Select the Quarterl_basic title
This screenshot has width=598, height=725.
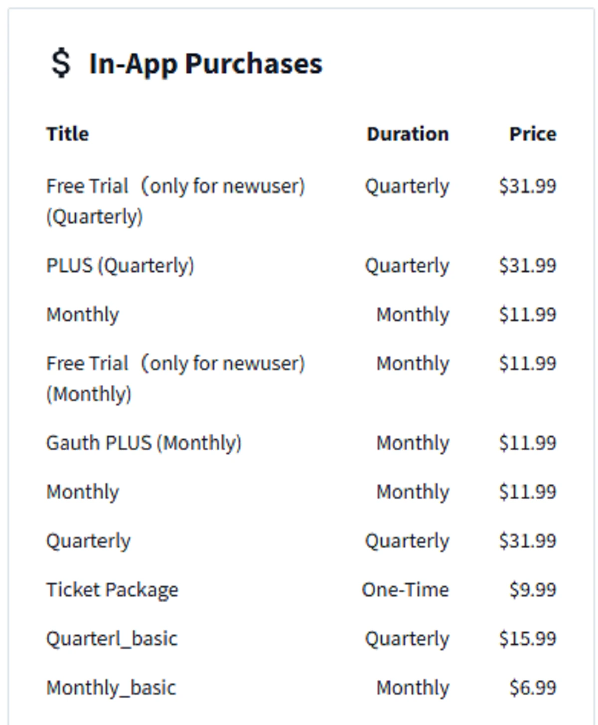pyautogui.click(x=112, y=639)
